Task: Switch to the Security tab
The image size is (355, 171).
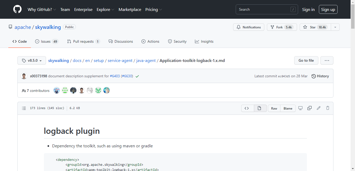Action: click(177, 41)
